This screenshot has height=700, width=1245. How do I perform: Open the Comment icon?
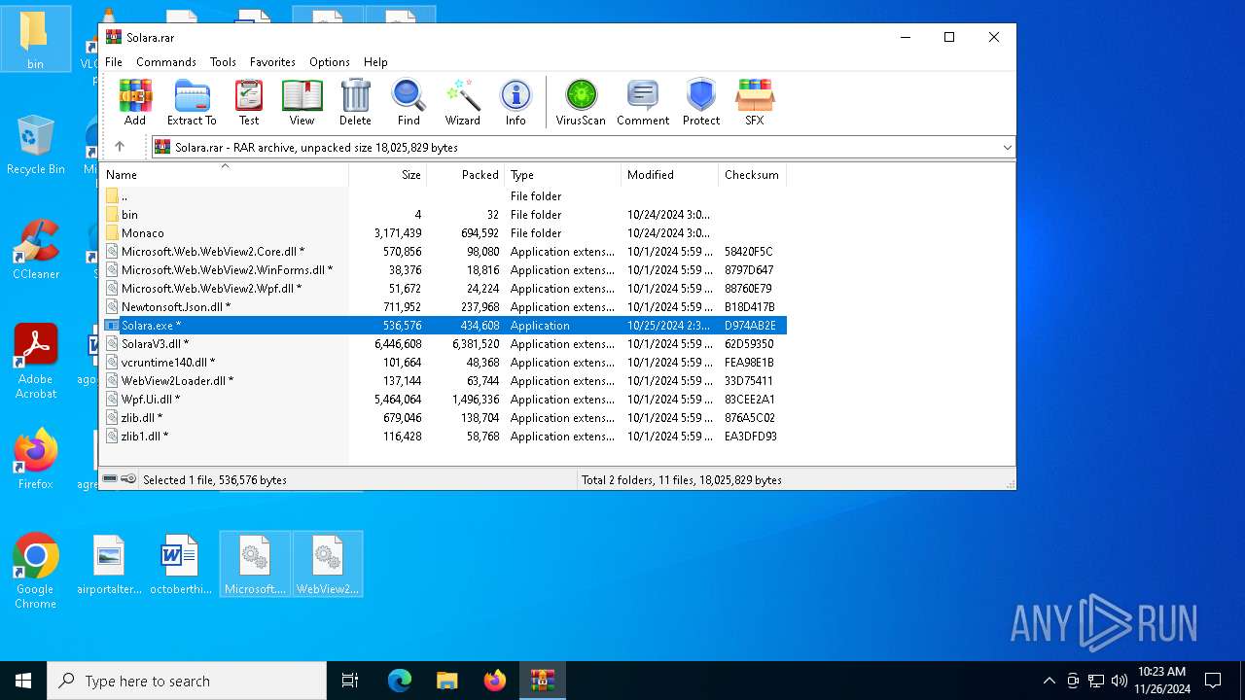click(x=643, y=103)
